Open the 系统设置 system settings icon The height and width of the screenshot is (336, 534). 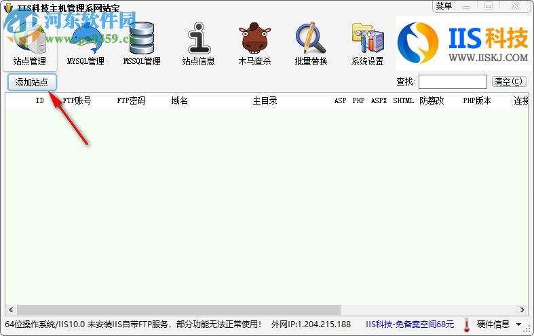click(368, 43)
